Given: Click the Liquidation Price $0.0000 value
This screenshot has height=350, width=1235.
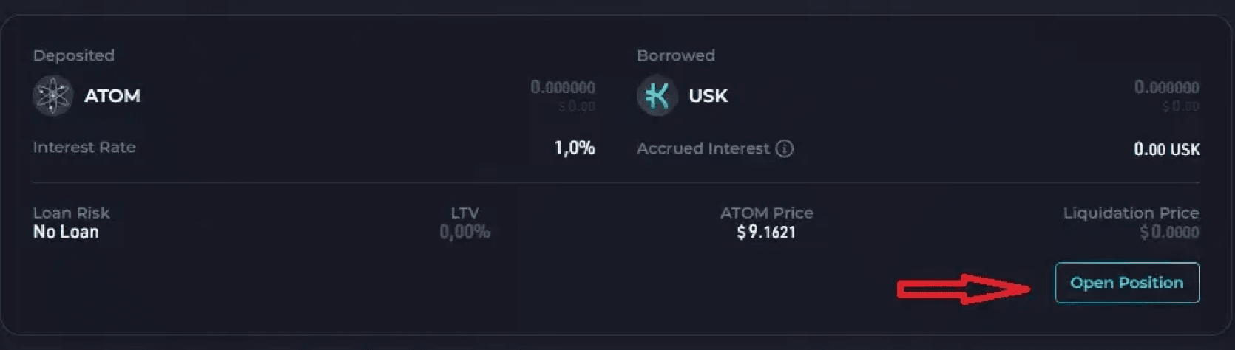Looking at the screenshot, I should (x=1169, y=233).
